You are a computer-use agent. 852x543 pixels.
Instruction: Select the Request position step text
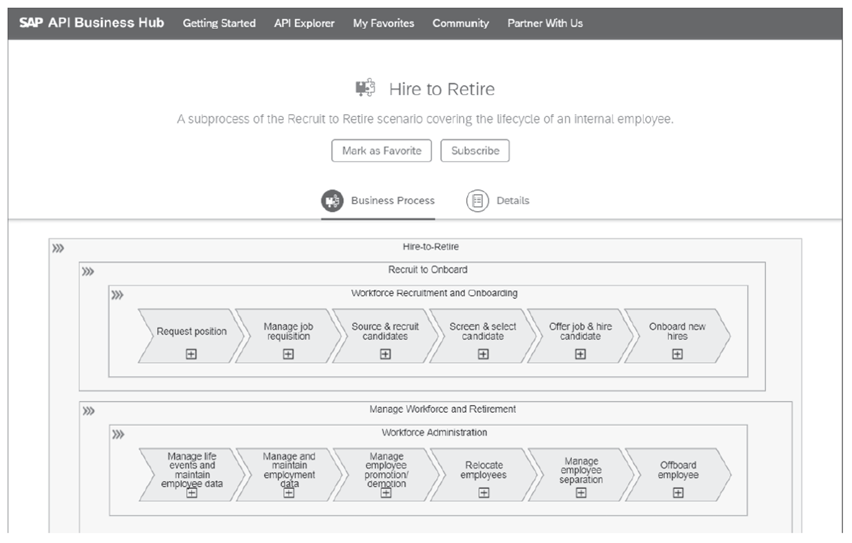[192, 331]
